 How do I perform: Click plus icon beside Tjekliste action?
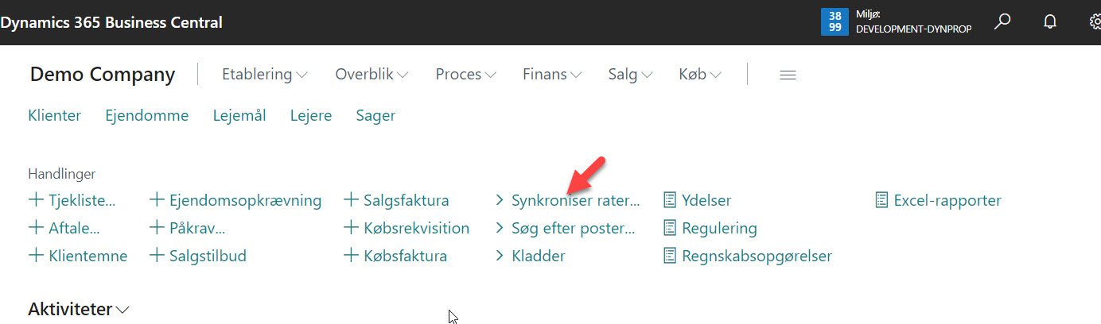coord(36,200)
